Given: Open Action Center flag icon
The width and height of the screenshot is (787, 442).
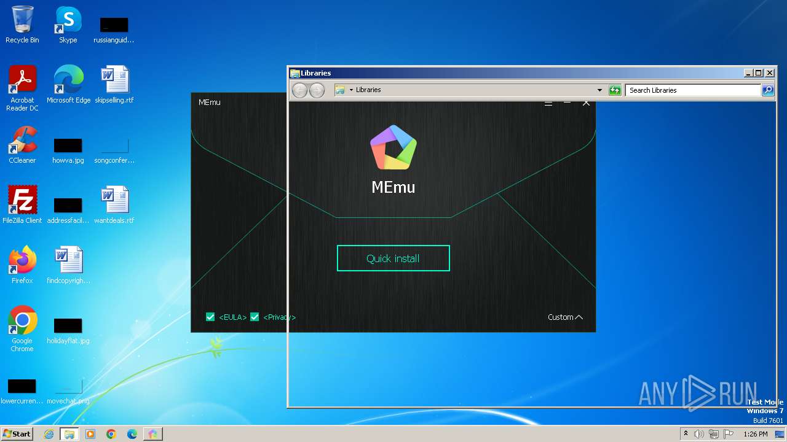Looking at the screenshot, I should click(x=729, y=434).
